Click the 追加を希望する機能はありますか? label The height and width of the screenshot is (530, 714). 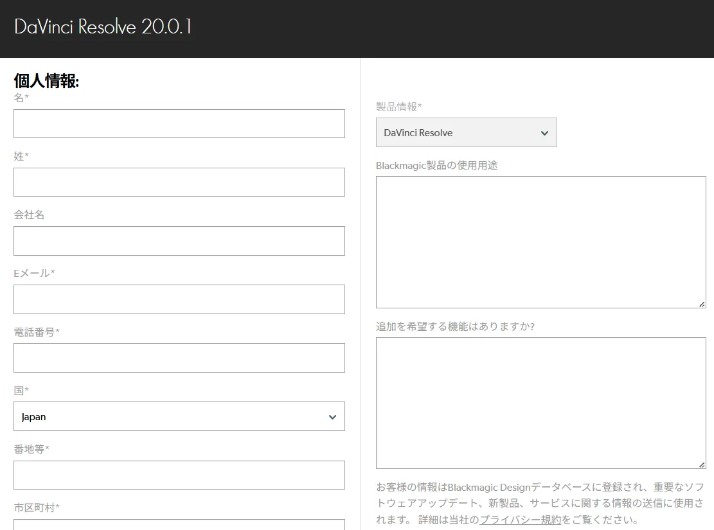456,326
